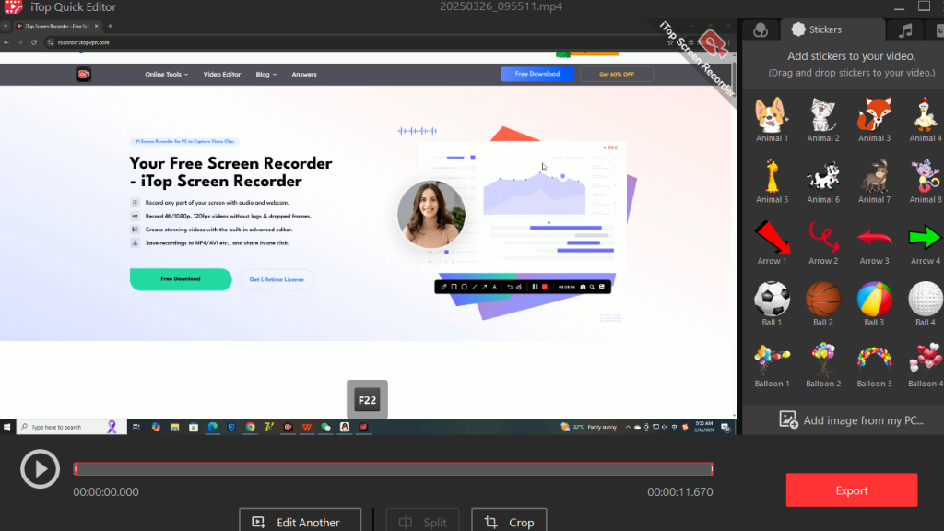The height and width of the screenshot is (531, 944).
Task: Select the Ball 1 soccer sticker
Action: 772,299
